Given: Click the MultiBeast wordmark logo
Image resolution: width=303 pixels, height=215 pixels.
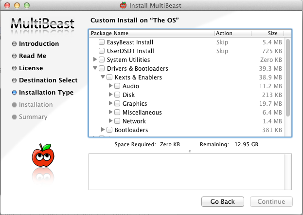Looking at the screenshot, I should (42, 24).
